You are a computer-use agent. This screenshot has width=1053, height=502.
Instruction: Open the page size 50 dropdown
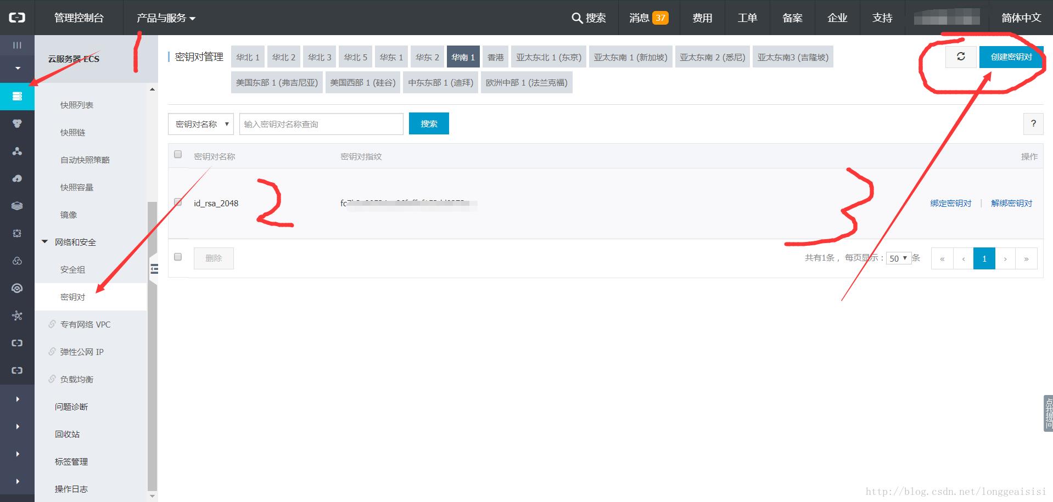tap(898, 258)
